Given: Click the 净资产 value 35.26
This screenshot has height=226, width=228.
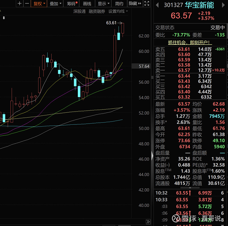Looking at the screenshot, I should pos(184,159).
